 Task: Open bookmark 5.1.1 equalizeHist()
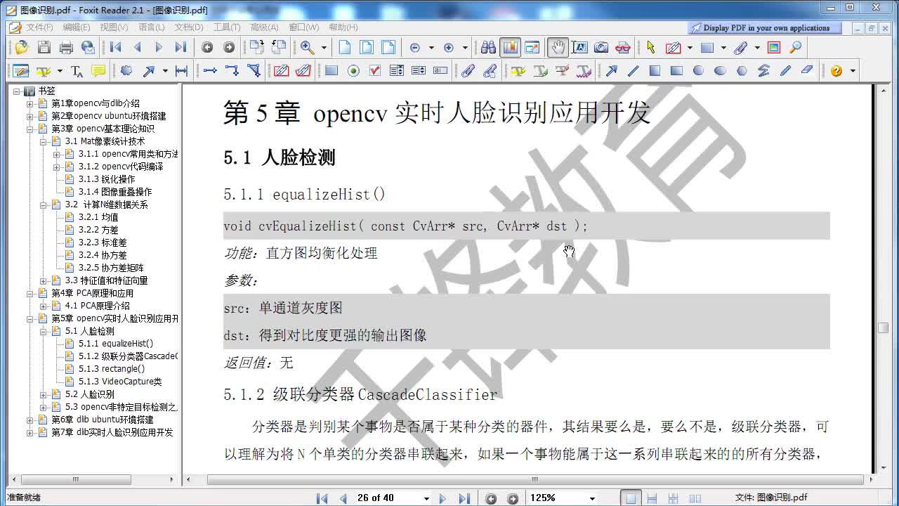[x=116, y=344]
